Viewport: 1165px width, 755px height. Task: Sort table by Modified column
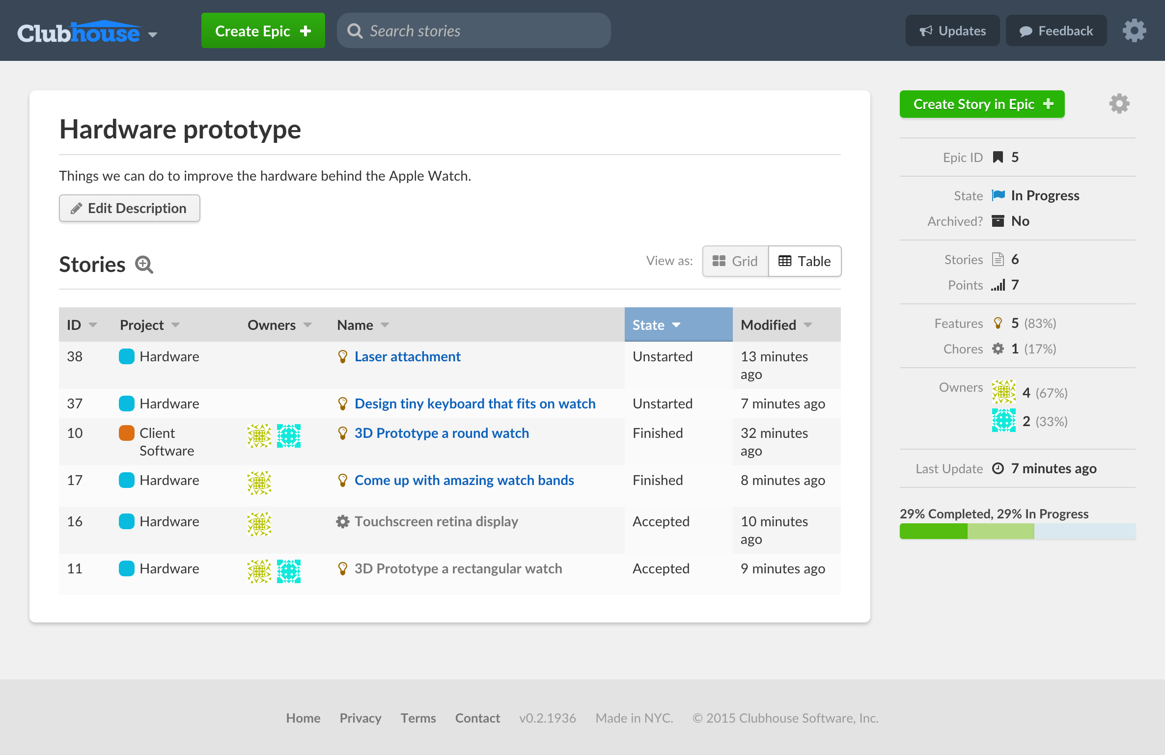[x=776, y=325]
